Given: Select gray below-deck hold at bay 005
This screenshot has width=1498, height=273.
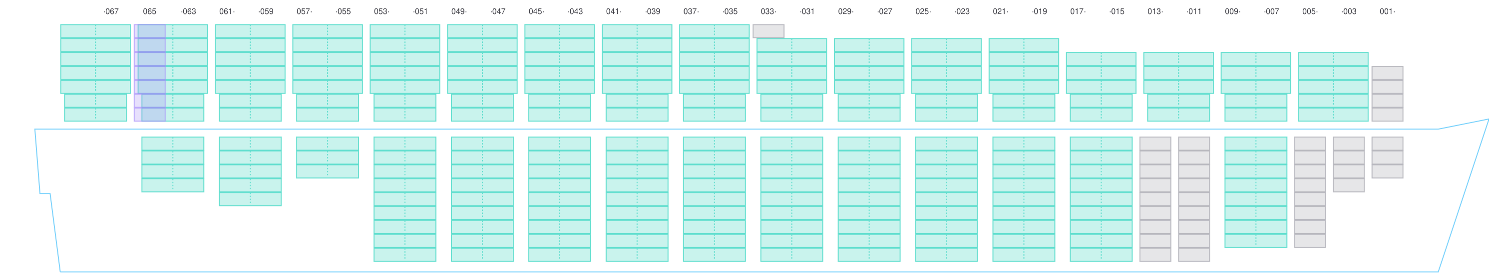Looking at the screenshot, I should [1310, 192].
